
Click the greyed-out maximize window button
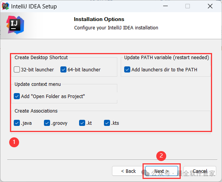[x=188, y=6]
